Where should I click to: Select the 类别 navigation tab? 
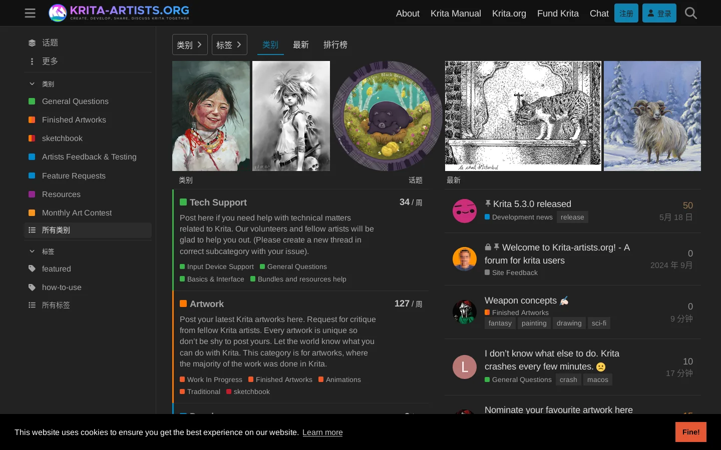(x=270, y=44)
